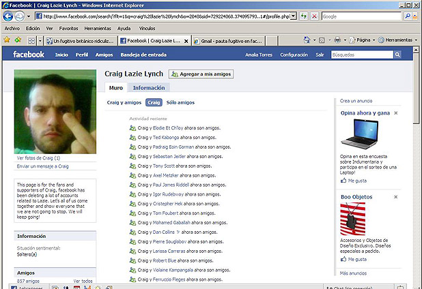422x289 pixels.
Task: Select the Información profile tab
Action: coord(149,87)
